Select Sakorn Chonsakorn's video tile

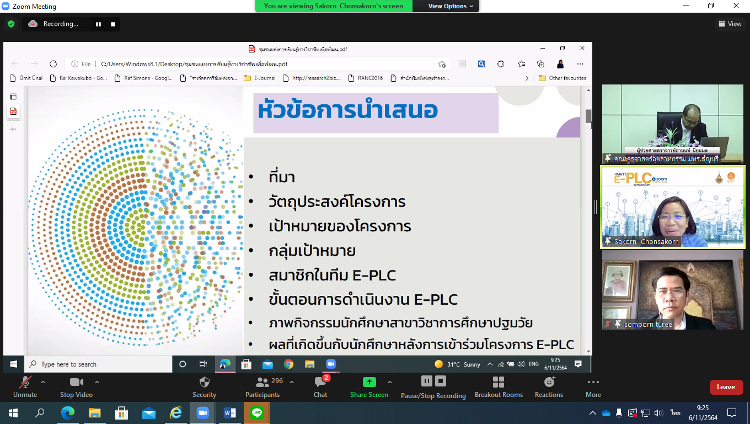pyautogui.click(x=672, y=206)
